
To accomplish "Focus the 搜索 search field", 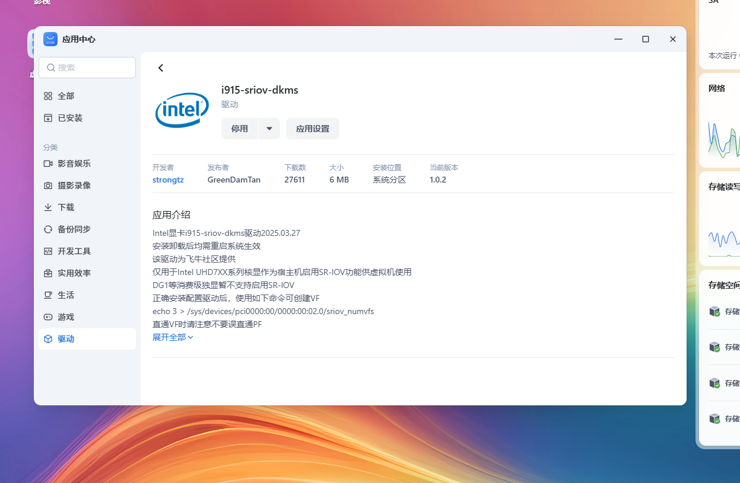I will coord(87,68).
